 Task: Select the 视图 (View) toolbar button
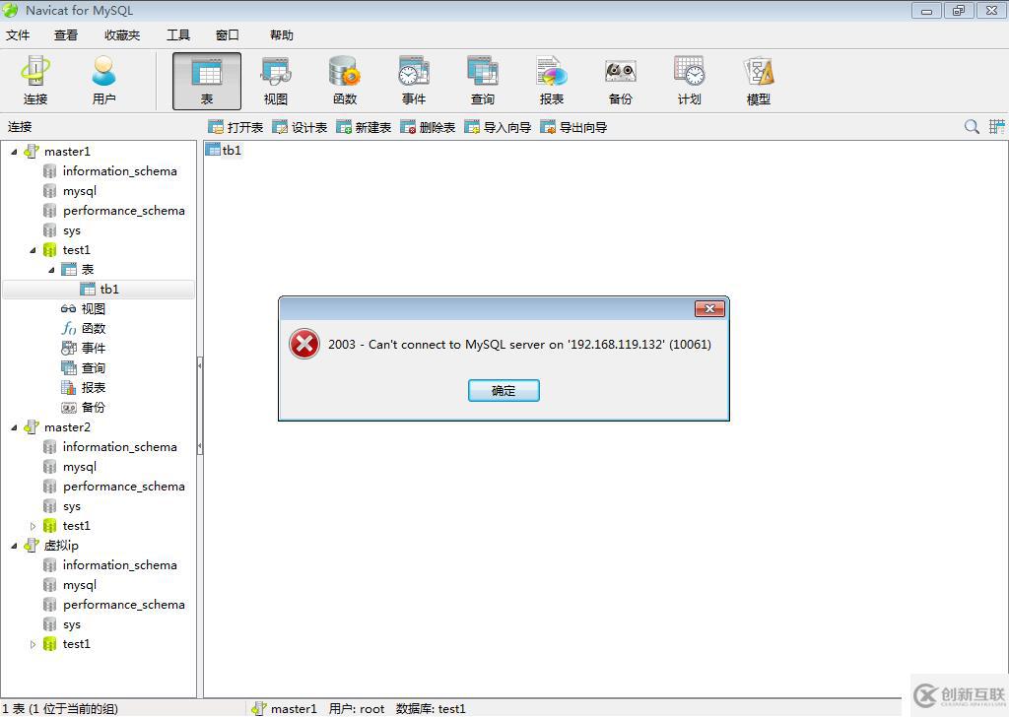click(276, 81)
